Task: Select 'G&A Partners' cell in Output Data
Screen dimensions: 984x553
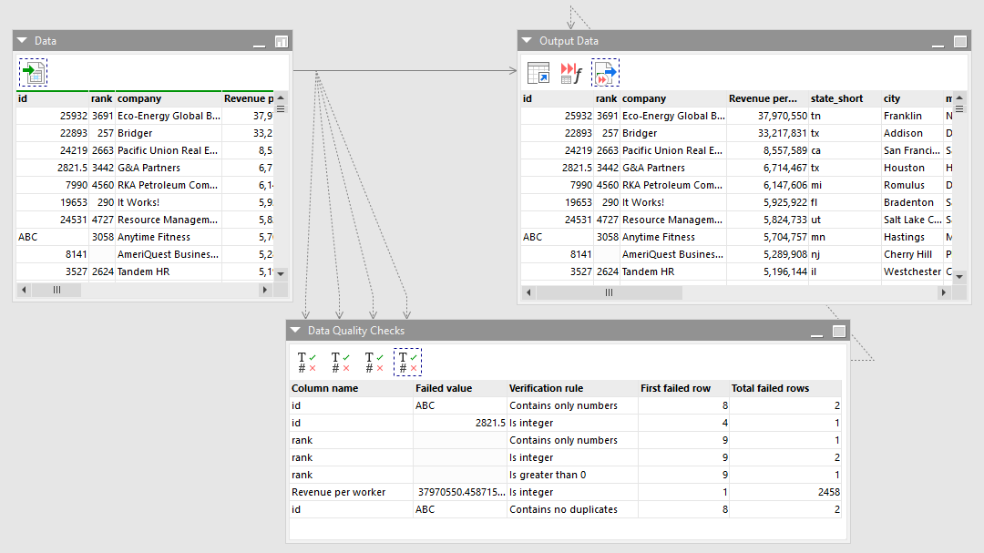Action: pyautogui.click(x=672, y=169)
